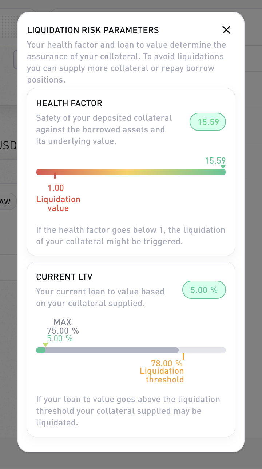The width and height of the screenshot is (262, 469).
Task: Click the orange liquidation threshold tick mark
Action: pyautogui.click(x=183, y=356)
